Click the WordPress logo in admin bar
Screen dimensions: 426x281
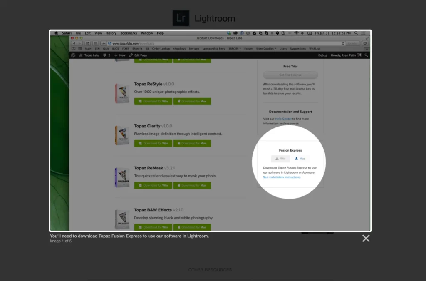73,55
